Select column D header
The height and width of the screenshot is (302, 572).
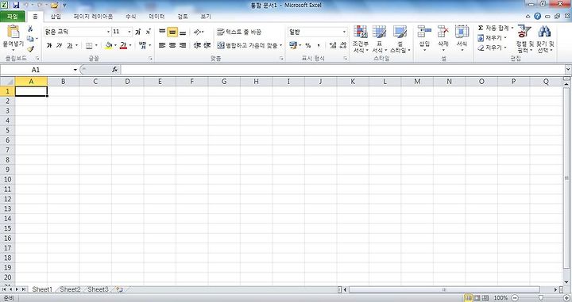(x=127, y=82)
